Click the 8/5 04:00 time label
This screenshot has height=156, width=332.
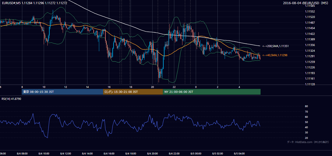240,154
